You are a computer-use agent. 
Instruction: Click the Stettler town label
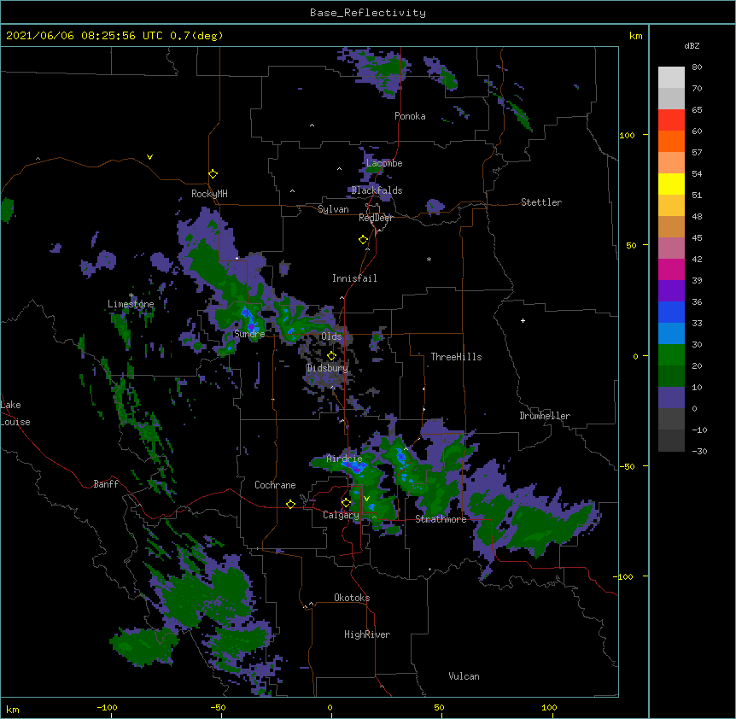541,202
